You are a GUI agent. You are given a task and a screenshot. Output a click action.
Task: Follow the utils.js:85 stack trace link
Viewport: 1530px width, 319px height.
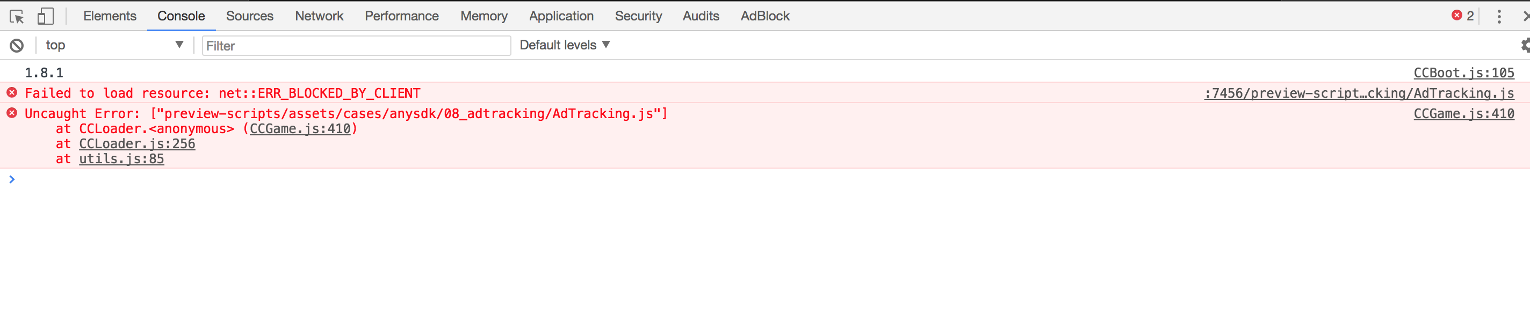pos(121,158)
